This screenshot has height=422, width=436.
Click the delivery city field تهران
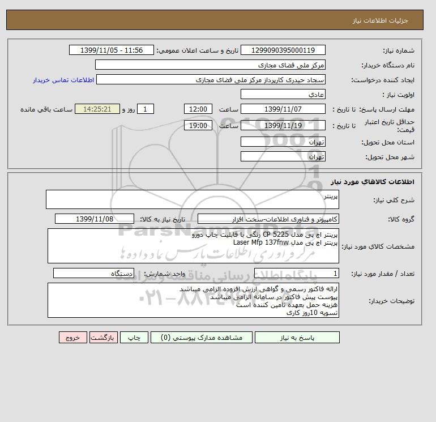[x=283, y=156]
